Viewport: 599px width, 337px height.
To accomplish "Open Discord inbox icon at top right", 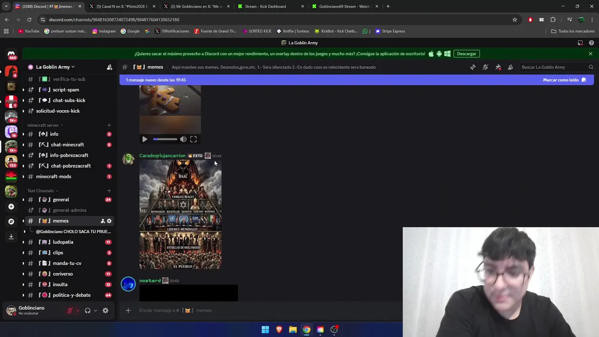I will pos(580,43).
